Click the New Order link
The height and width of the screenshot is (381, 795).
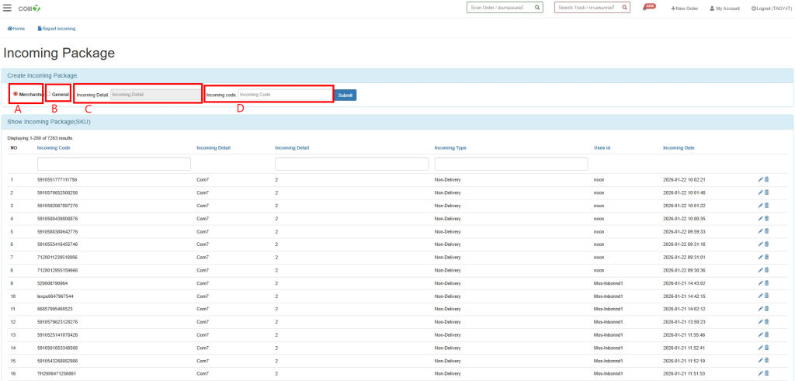[684, 8]
